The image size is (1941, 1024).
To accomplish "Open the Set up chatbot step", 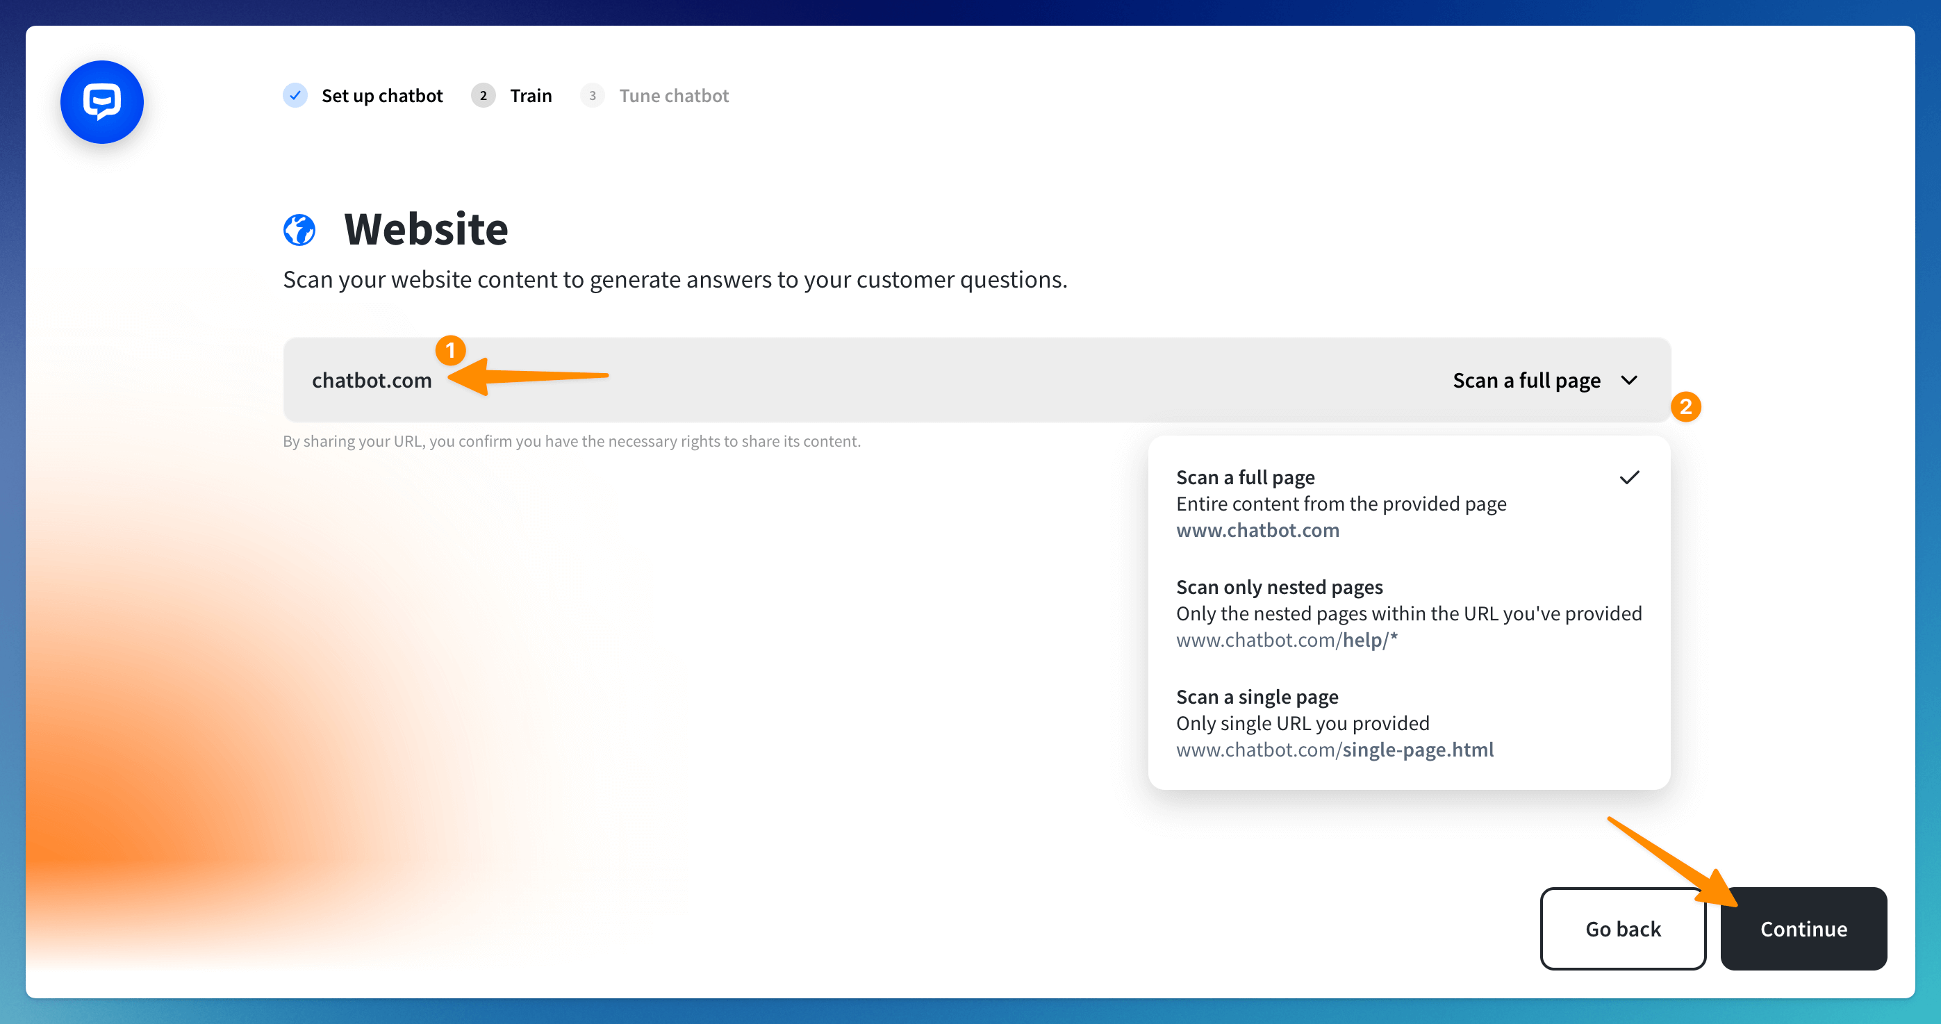I will click(x=382, y=96).
